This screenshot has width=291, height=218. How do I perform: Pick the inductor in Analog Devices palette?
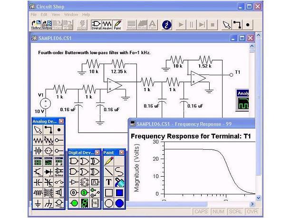(38, 193)
